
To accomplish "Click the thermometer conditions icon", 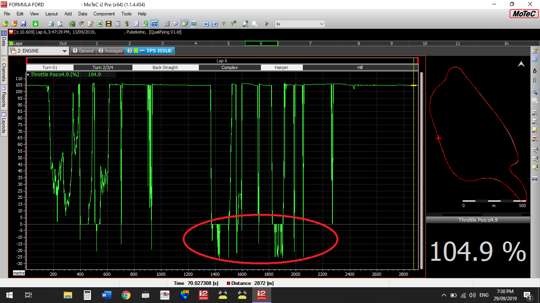I will [x=127, y=24].
